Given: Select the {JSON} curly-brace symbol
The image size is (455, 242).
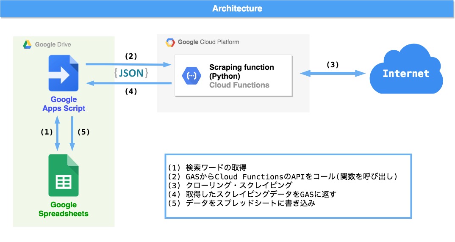Looking at the screenshot, I should (131, 73).
